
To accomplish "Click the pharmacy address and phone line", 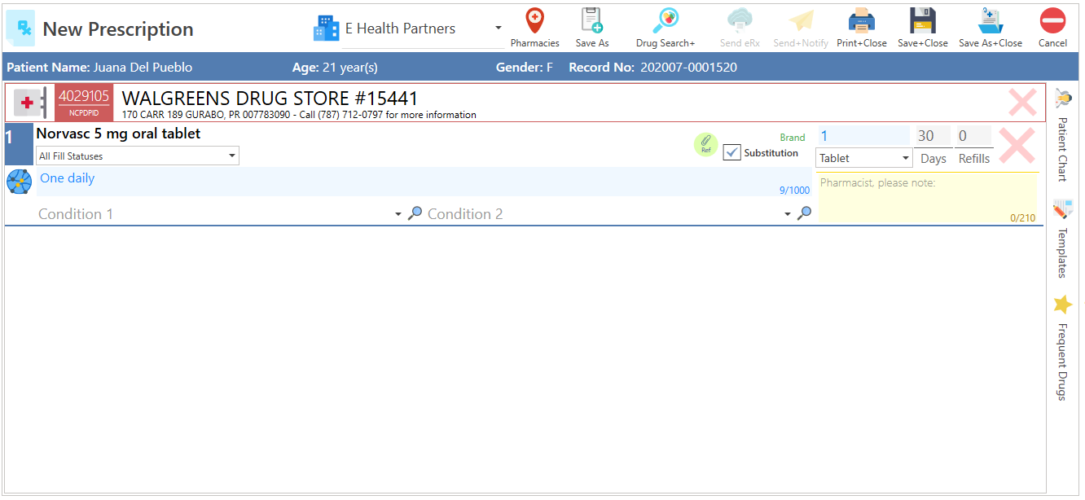I will click(x=299, y=115).
